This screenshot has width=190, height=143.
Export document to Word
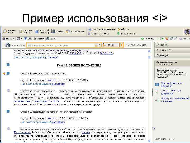pos(25,39)
